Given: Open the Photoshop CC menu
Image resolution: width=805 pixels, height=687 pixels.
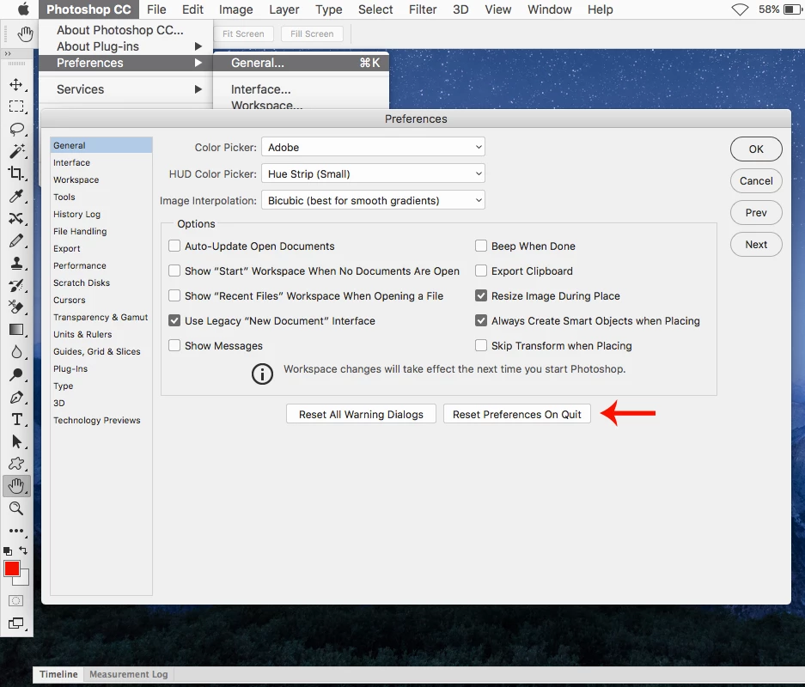Looking at the screenshot, I should (88, 9).
